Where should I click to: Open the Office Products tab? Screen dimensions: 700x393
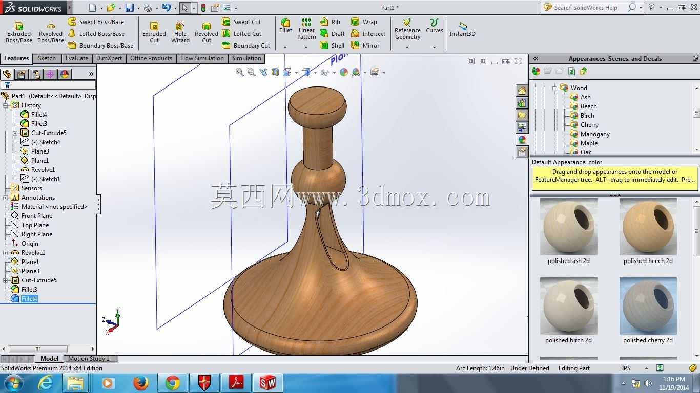151,58
